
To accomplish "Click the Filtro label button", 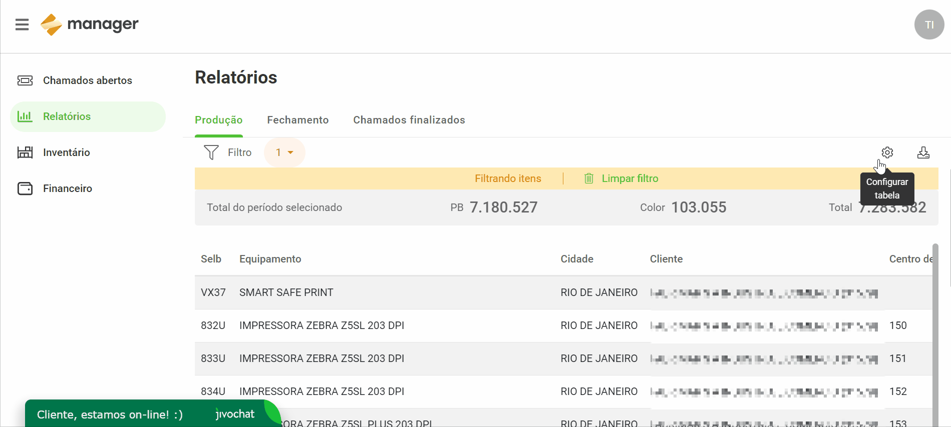I will 239,152.
